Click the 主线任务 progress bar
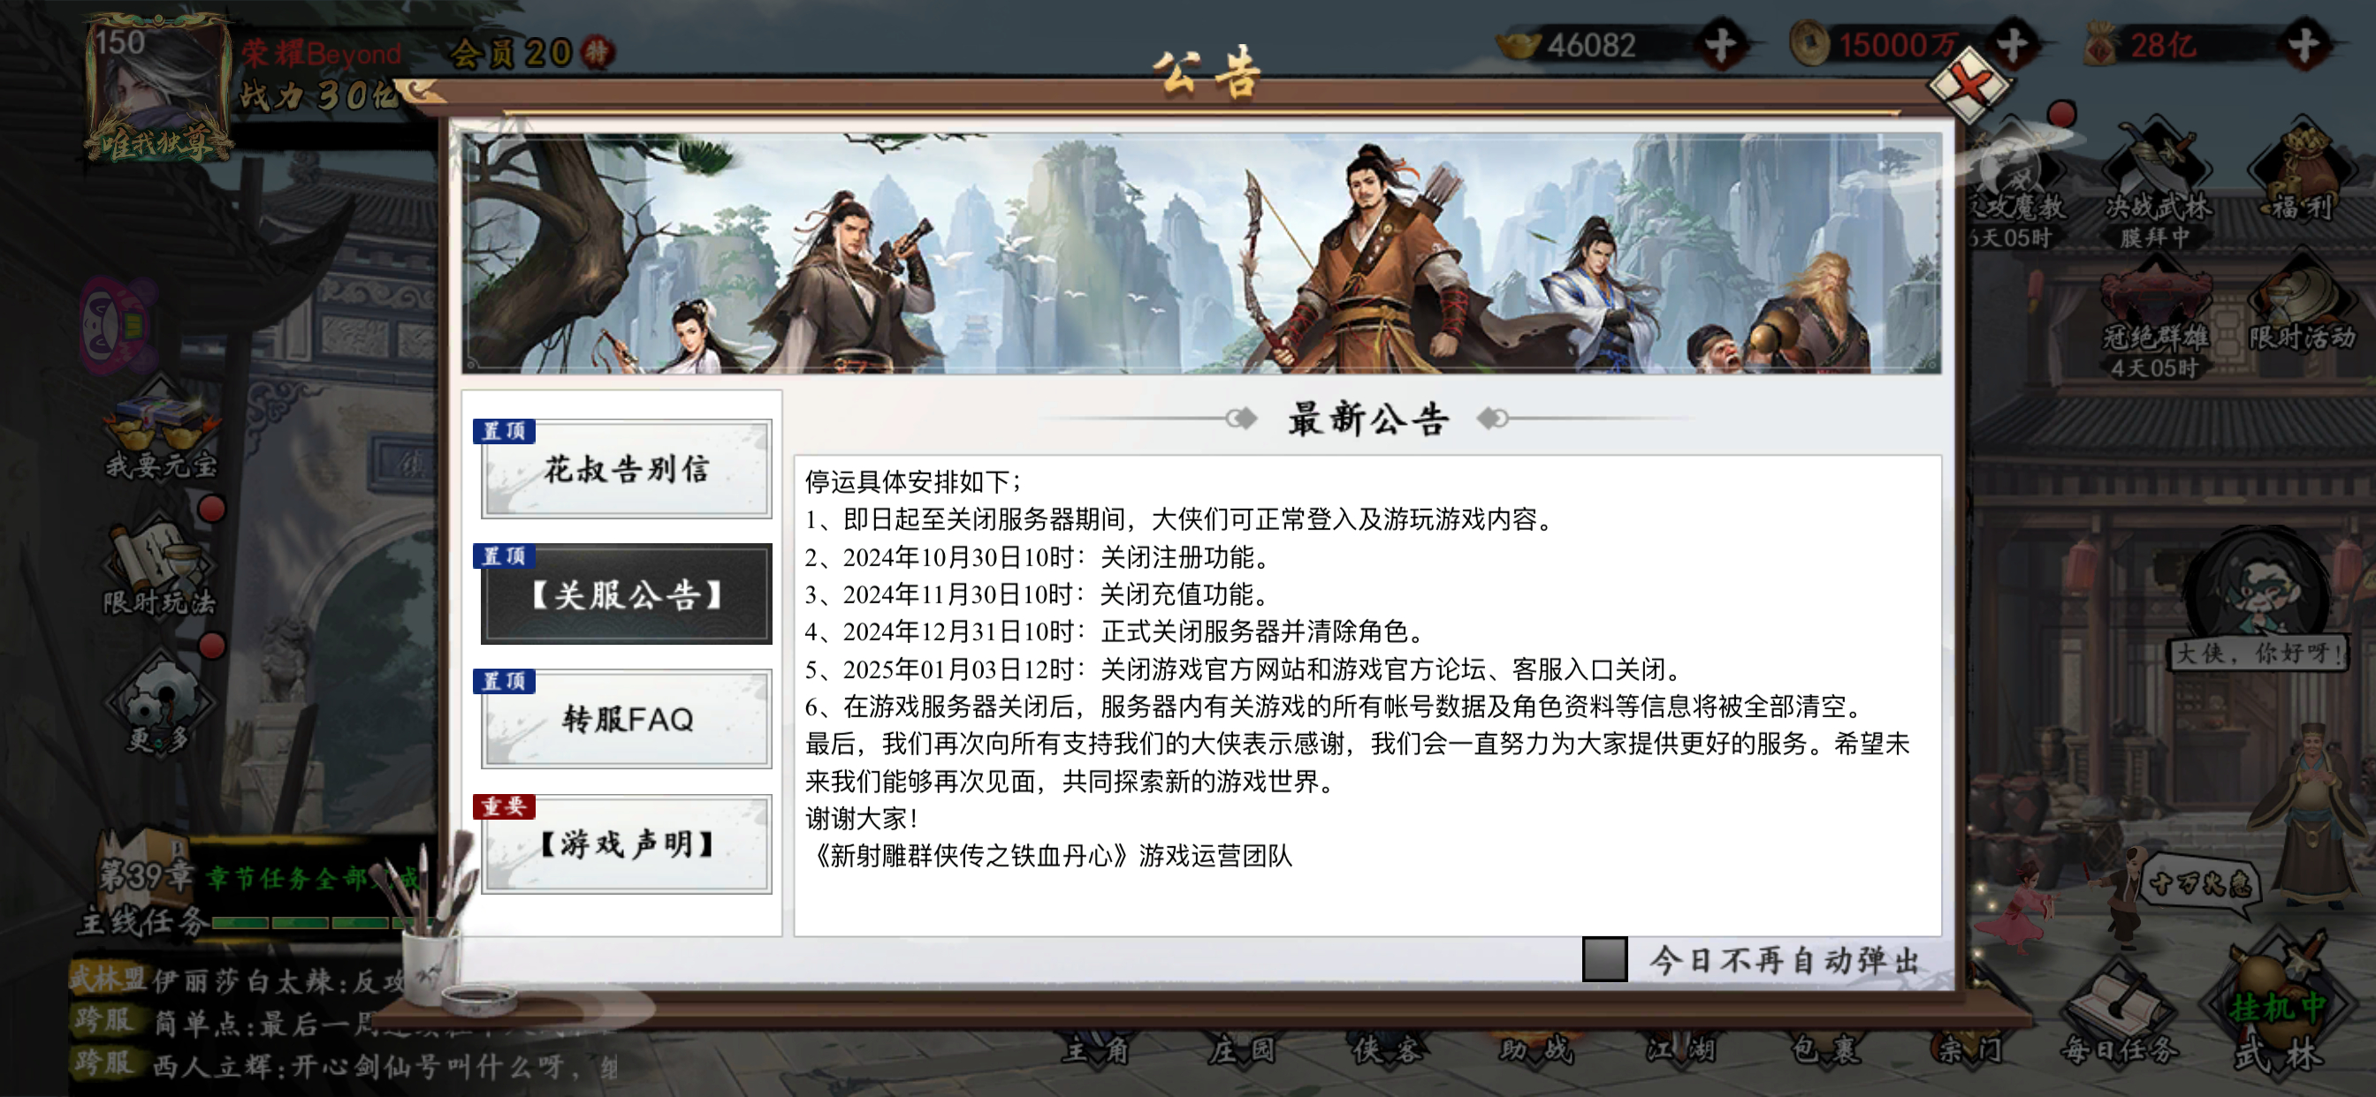 [304, 922]
